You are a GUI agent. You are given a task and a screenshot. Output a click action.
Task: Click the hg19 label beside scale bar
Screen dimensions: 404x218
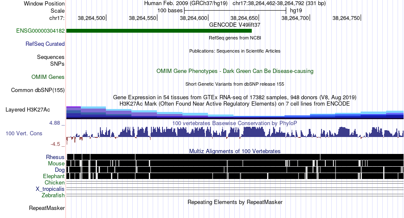click(296, 11)
